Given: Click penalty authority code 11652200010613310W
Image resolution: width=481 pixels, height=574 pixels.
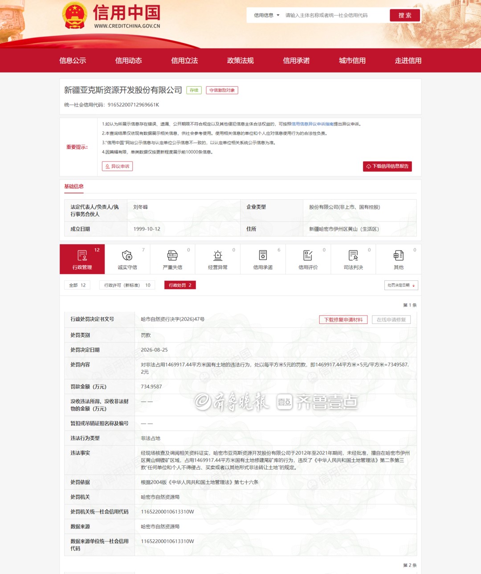Looking at the screenshot, I should point(167,512).
